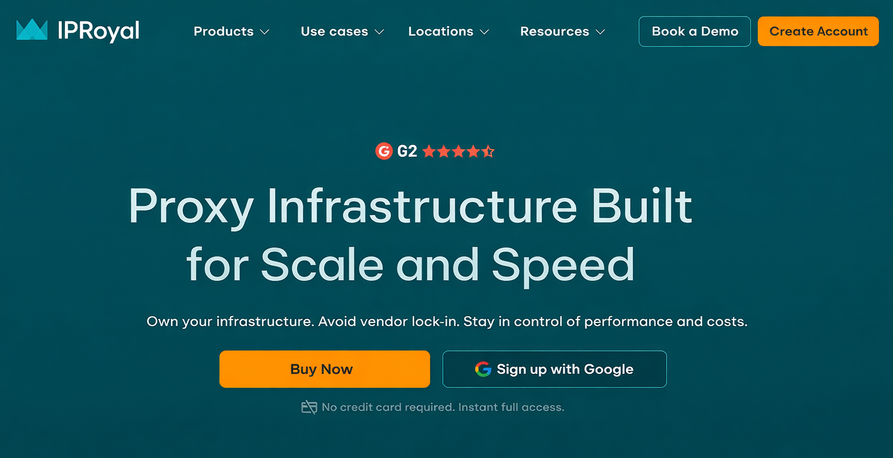Click the Sign up with Google label

(x=565, y=369)
